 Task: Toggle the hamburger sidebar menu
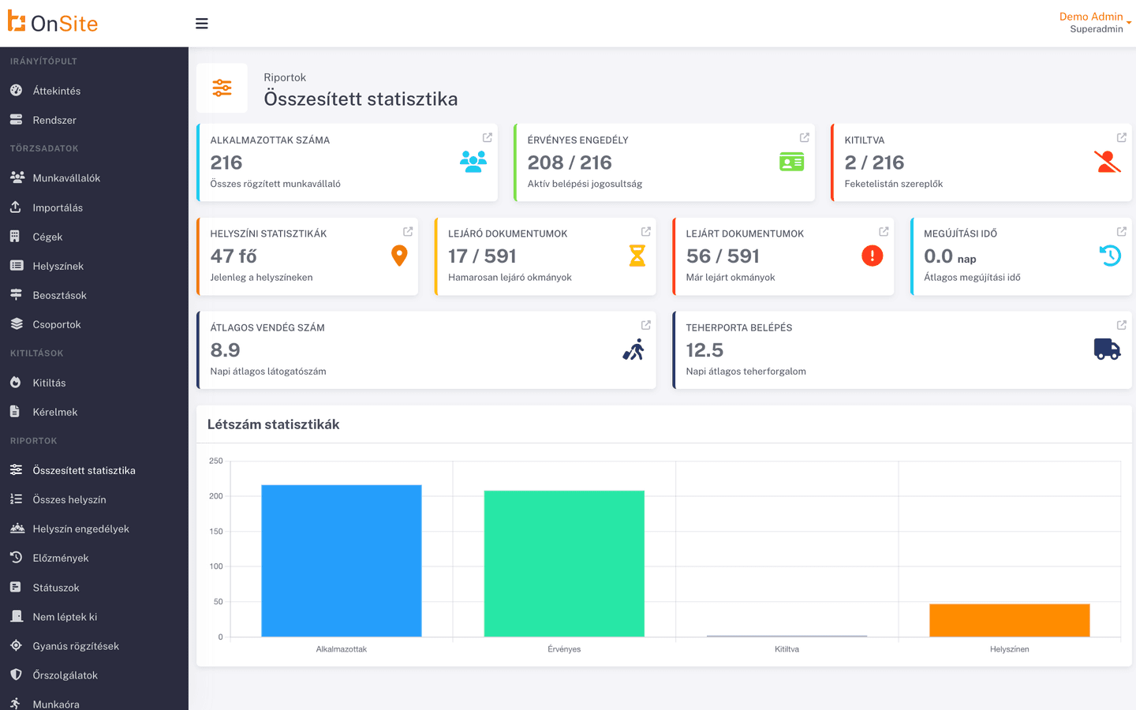point(202,24)
